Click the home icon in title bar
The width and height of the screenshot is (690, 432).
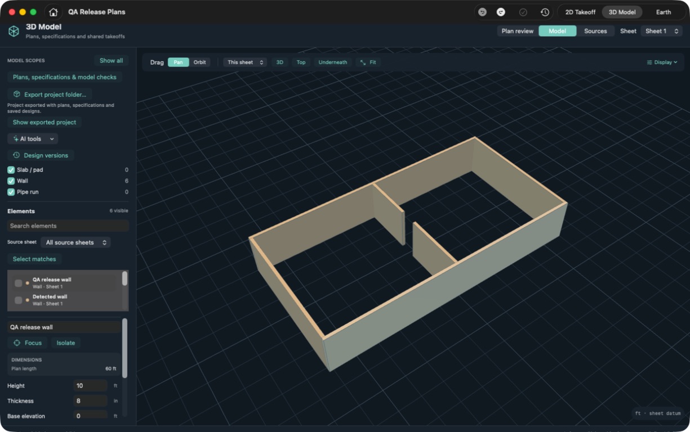click(x=53, y=12)
